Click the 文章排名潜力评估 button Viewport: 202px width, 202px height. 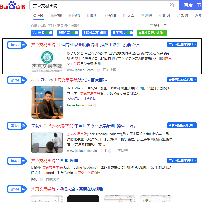tap(152, 33)
